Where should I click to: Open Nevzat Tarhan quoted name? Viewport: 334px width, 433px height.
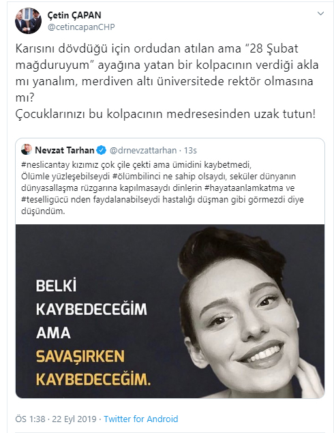(x=65, y=150)
